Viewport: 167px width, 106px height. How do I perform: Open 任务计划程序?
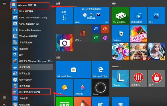32,80
